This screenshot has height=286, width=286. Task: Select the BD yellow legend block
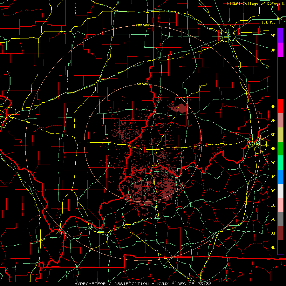[281, 134]
